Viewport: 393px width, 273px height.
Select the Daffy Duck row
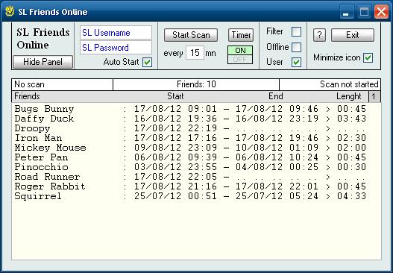point(190,119)
